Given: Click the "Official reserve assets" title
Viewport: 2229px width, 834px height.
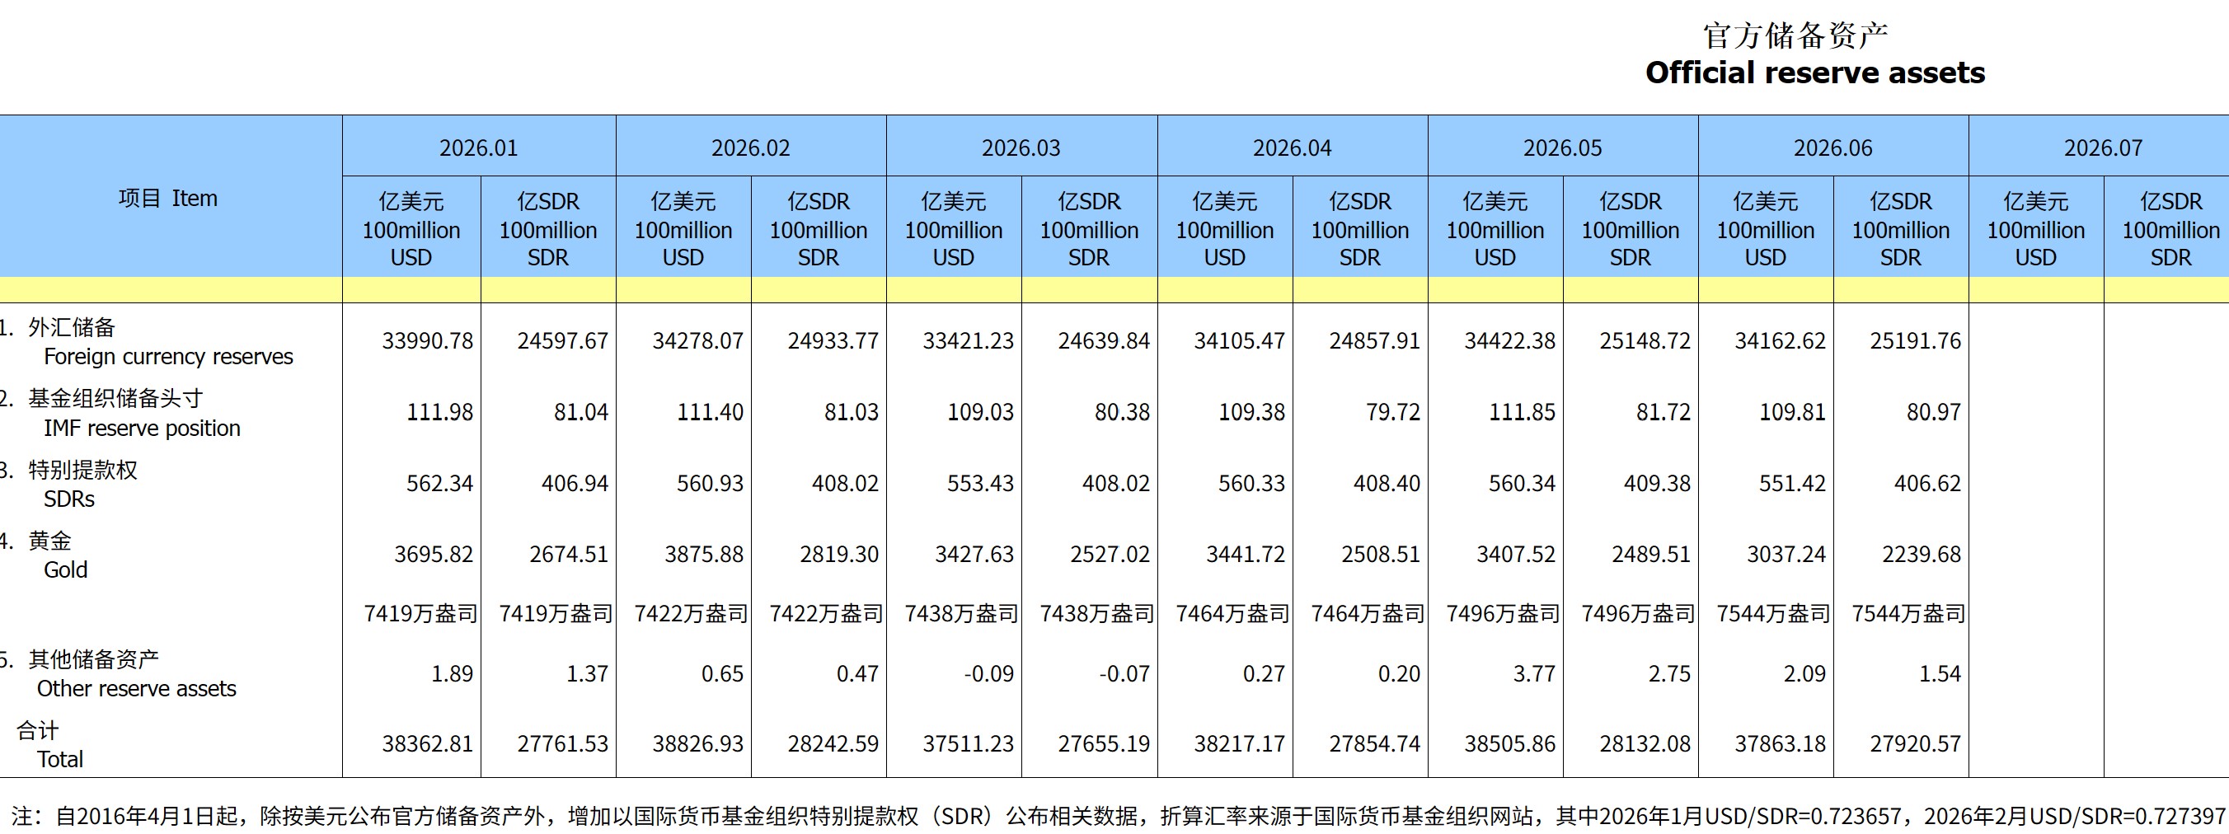Looking at the screenshot, I should coord(1814,73).
